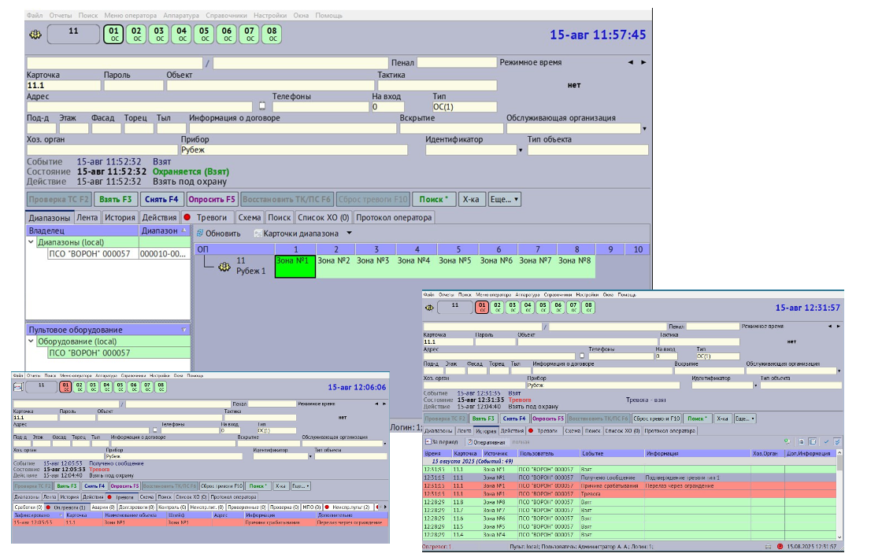
Task: Expand the Идентификатор dropdown in the 11:57:45 window
Action: (520, 149)
